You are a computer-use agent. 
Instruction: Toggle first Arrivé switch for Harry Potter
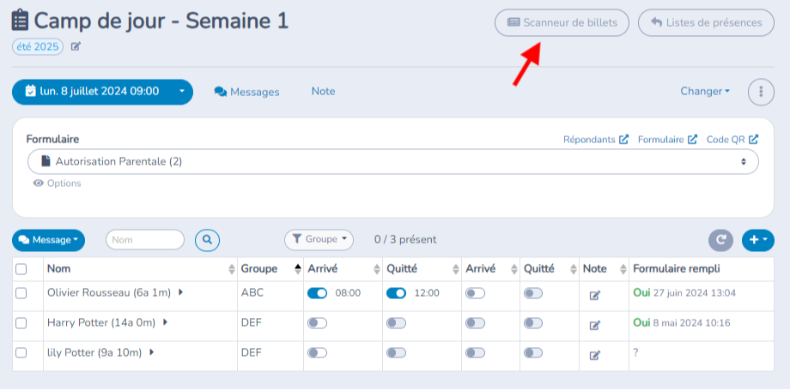318,324
